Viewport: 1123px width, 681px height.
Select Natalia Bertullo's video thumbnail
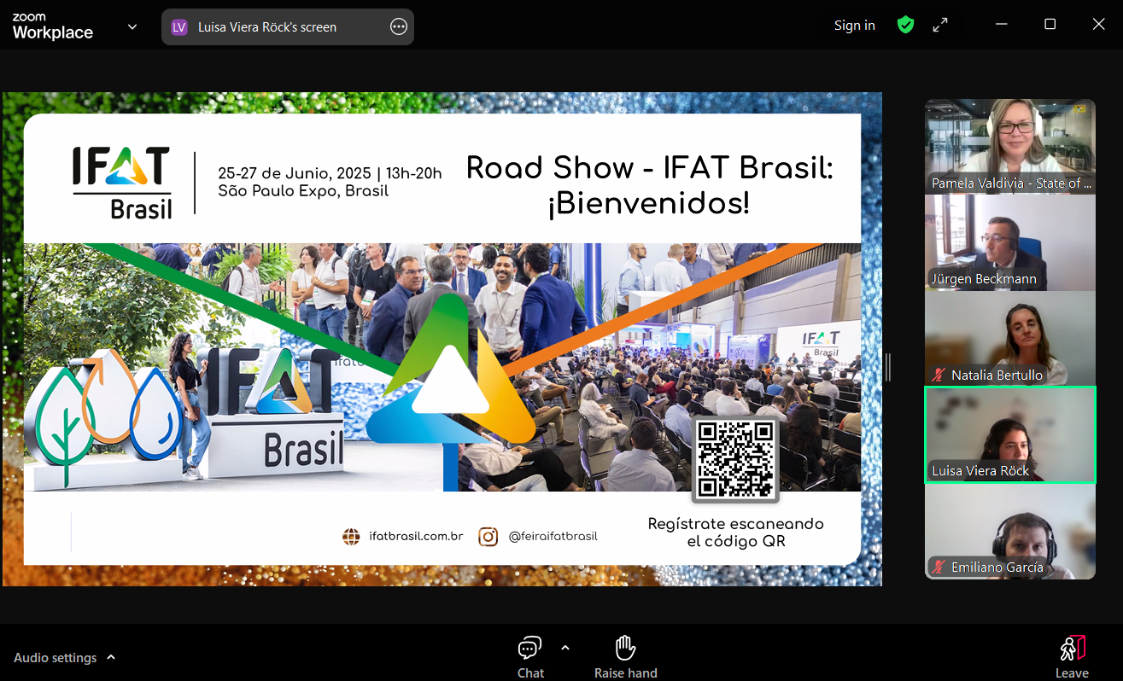click(x=1010, y=338)
